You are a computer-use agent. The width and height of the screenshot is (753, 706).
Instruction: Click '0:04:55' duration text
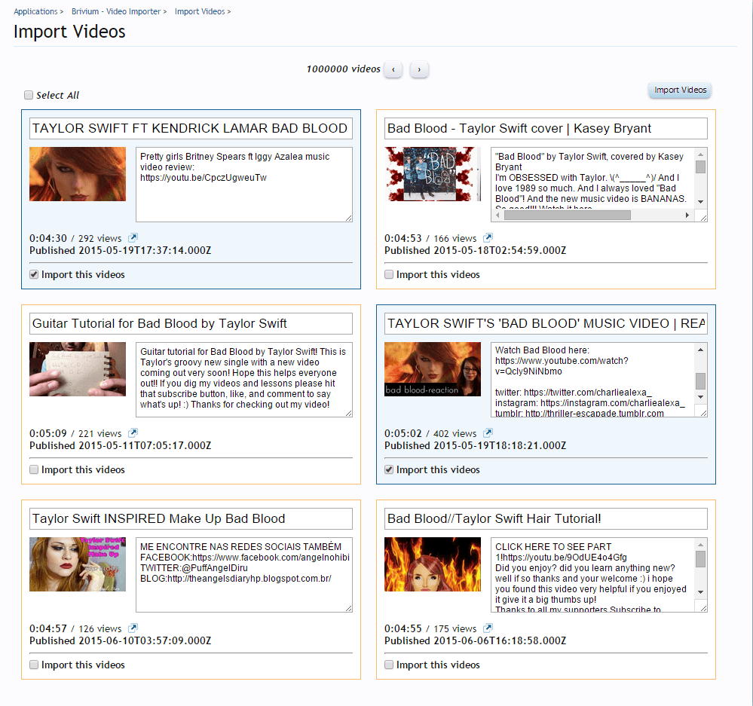403,628
